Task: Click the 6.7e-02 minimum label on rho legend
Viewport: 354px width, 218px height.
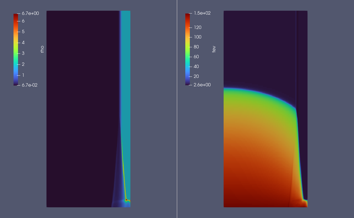Action: pos(30,85)
